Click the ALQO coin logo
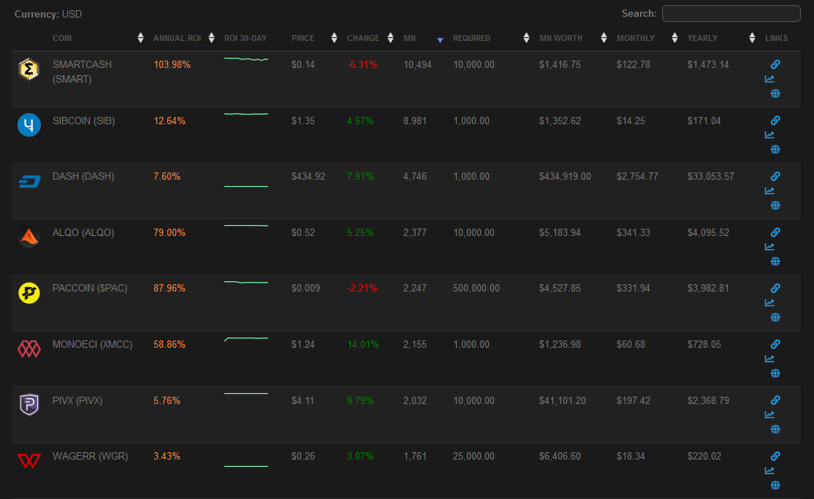 coord(29,237)
